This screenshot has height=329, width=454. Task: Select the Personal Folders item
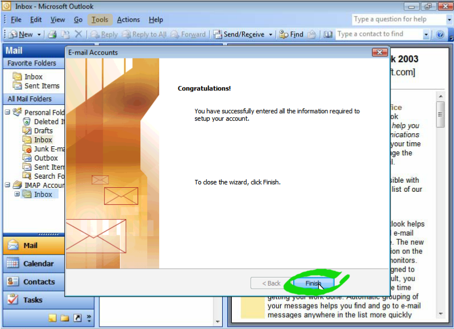[x=39, y=112]
